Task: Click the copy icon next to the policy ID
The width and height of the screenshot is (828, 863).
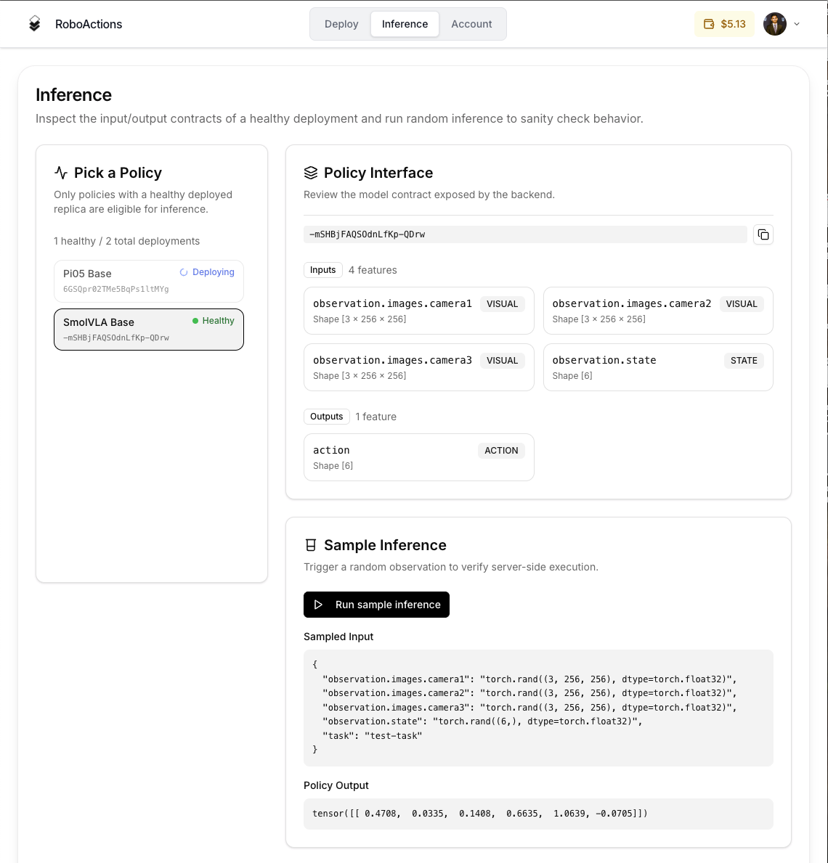Action: coord(763,234)
